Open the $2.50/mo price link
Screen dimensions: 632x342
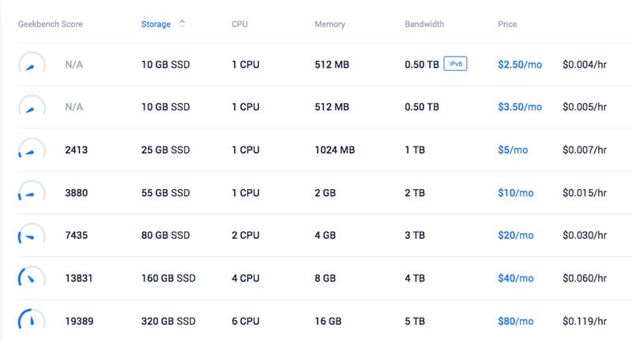pyautogui.click(x=520, y=65)
